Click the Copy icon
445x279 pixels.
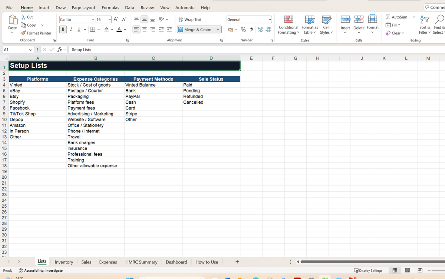point(24,25)
